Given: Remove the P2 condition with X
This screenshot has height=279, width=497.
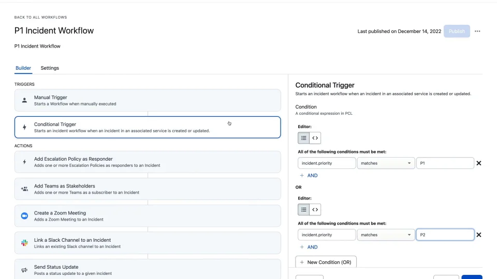Looking at the screenshot, I should (x=478, y=235).
